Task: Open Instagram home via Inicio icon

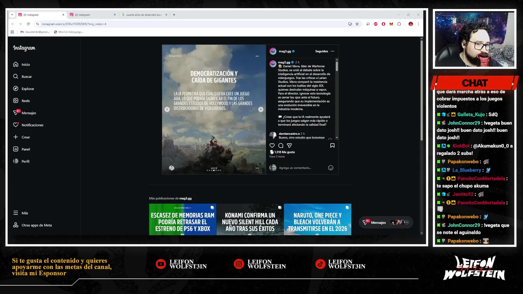Action: tap(16, 65)
